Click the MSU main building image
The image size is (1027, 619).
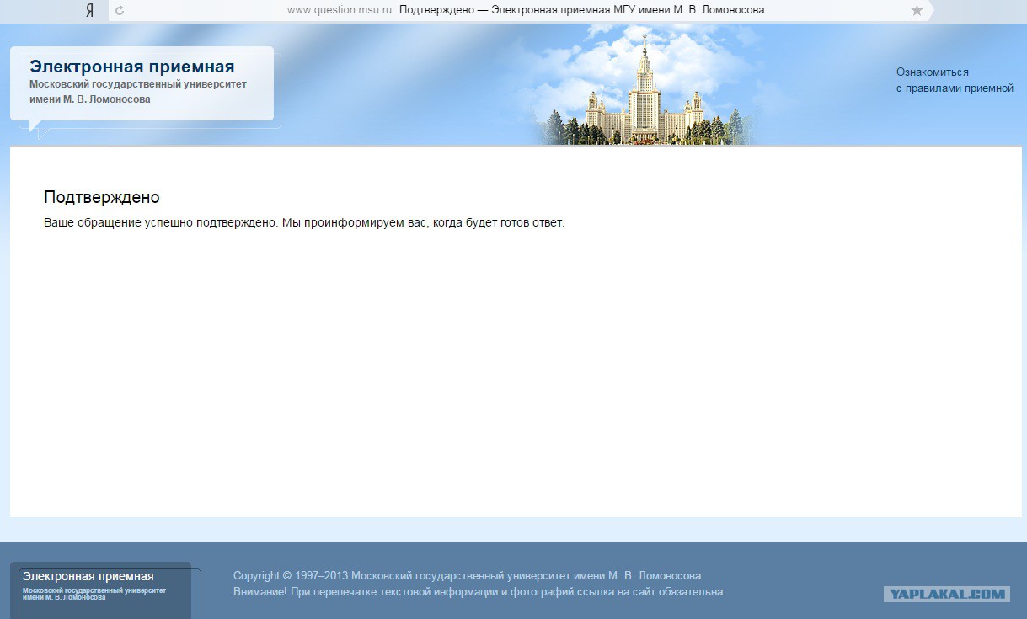pyautogui.click(x=645, y=90)
